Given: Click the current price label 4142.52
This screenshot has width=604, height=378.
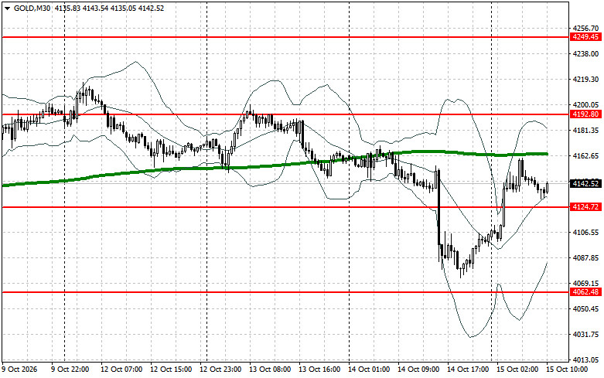Looking at the screenshot, I should tap(585, 184).
